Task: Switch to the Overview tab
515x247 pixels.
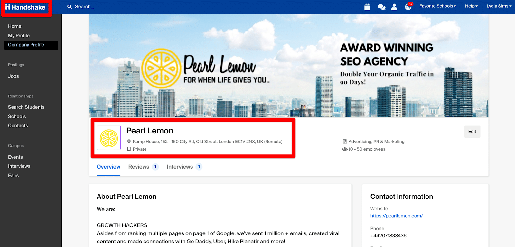Action: (x=108, y=167)
